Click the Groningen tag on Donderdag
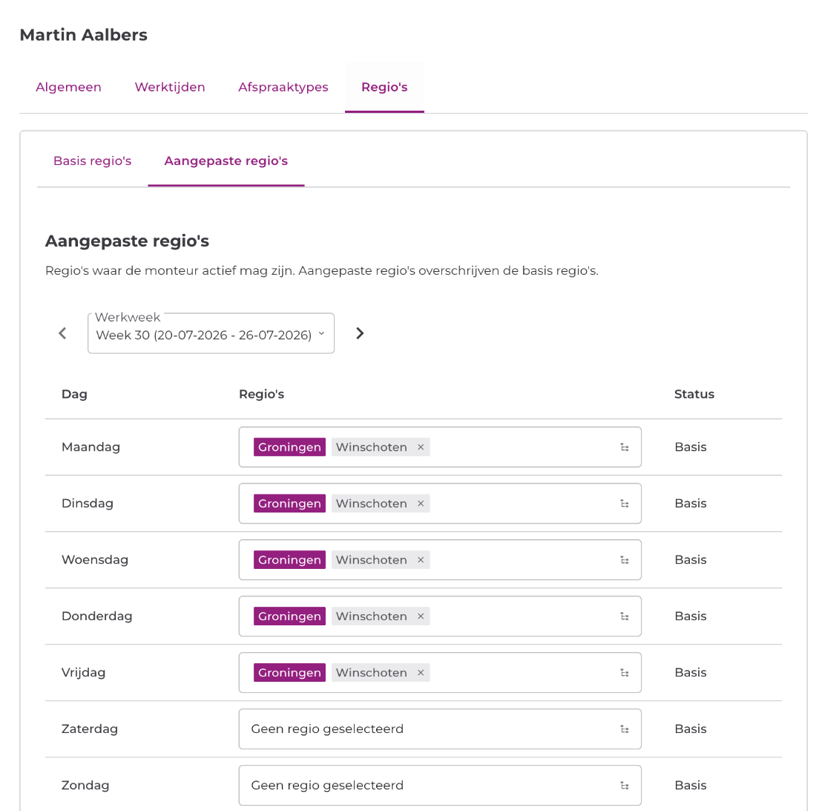 coord(289,616)
